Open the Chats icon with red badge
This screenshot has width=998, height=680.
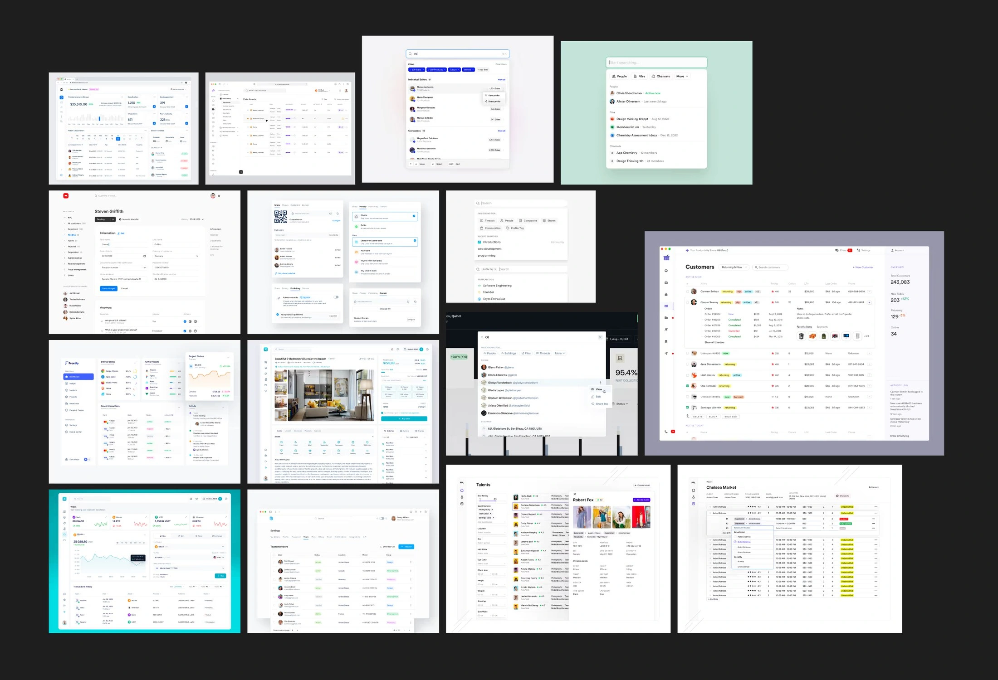[x=843, y=250]
